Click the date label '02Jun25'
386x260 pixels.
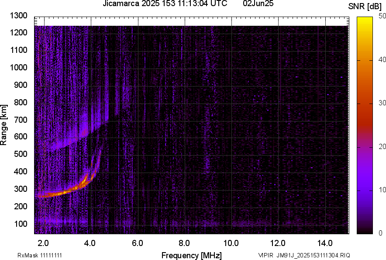[258, 3]
